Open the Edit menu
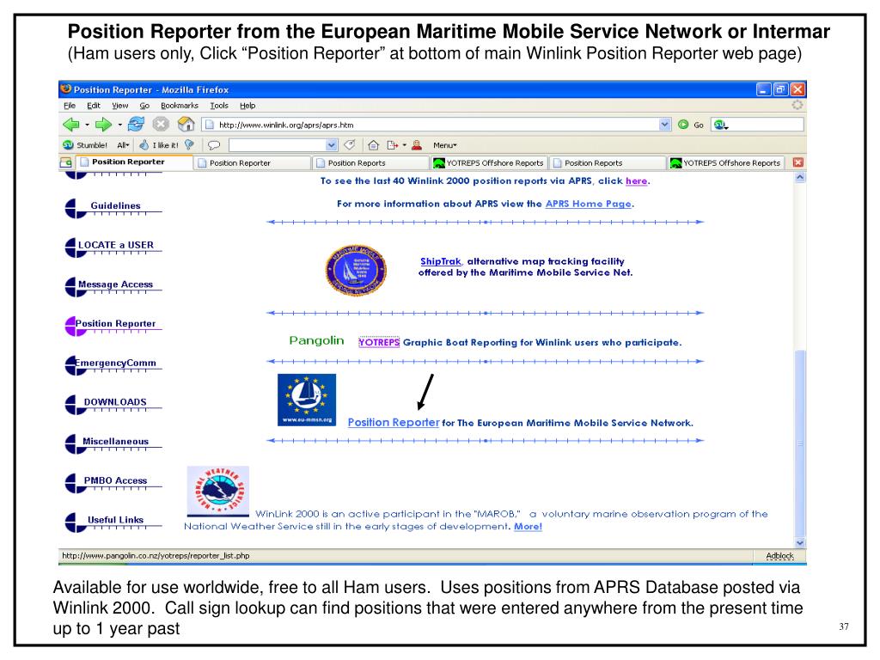This screenshot has width=880, height=660. coord(93,106)
